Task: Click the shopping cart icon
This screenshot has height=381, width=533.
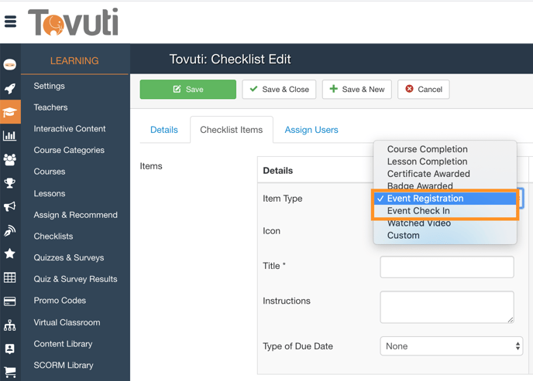Action: pyautogui.click(x=10, y=372)
